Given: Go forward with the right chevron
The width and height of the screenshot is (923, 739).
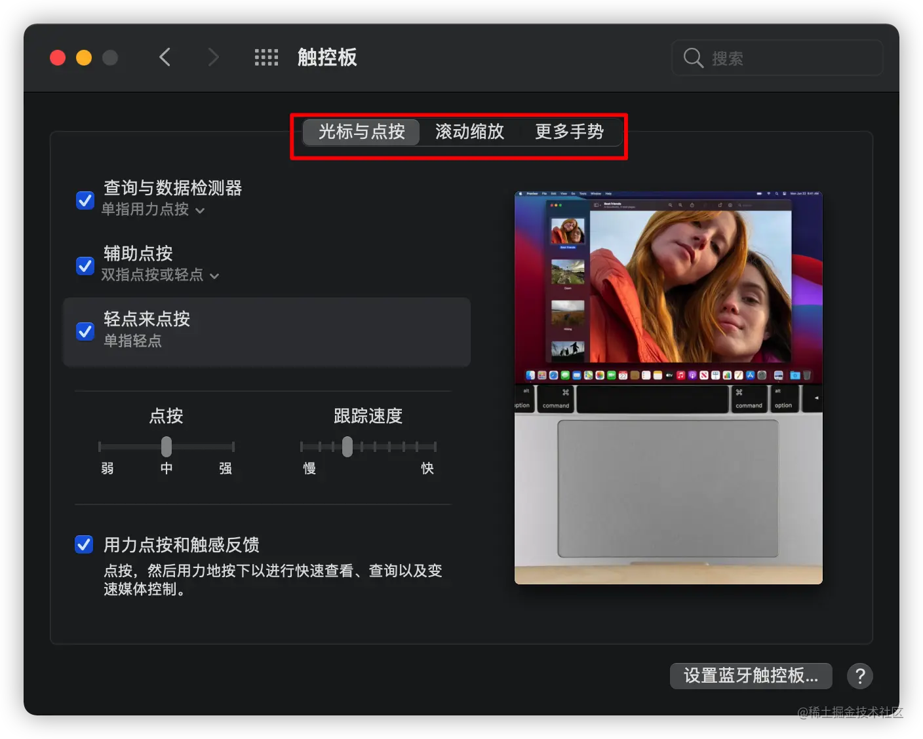Looking at the screenshot, I should click(213, 58).
